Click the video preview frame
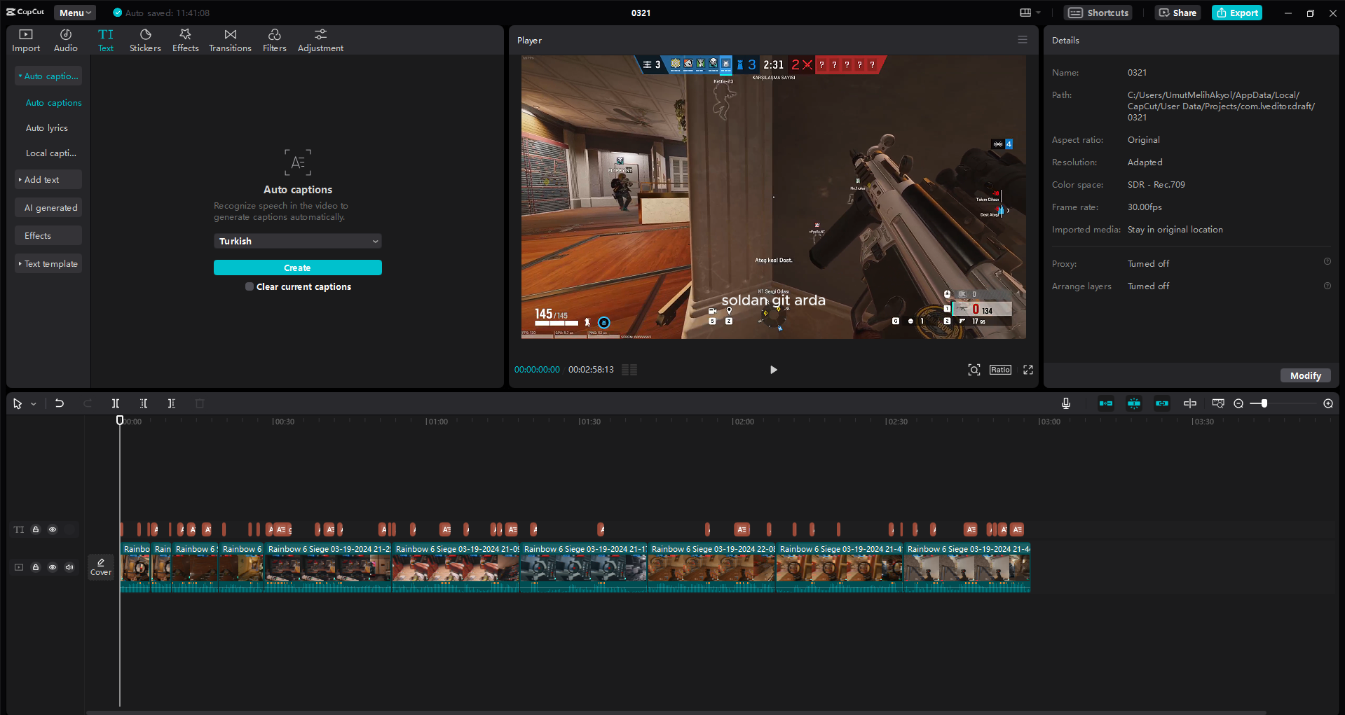The height and width of the screenshot is (715, 1345). tap(773, 197)
